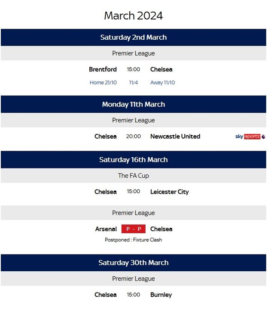Open the Brentford team name
Viewport: 267px width, 313px height.
click(103, 69)
